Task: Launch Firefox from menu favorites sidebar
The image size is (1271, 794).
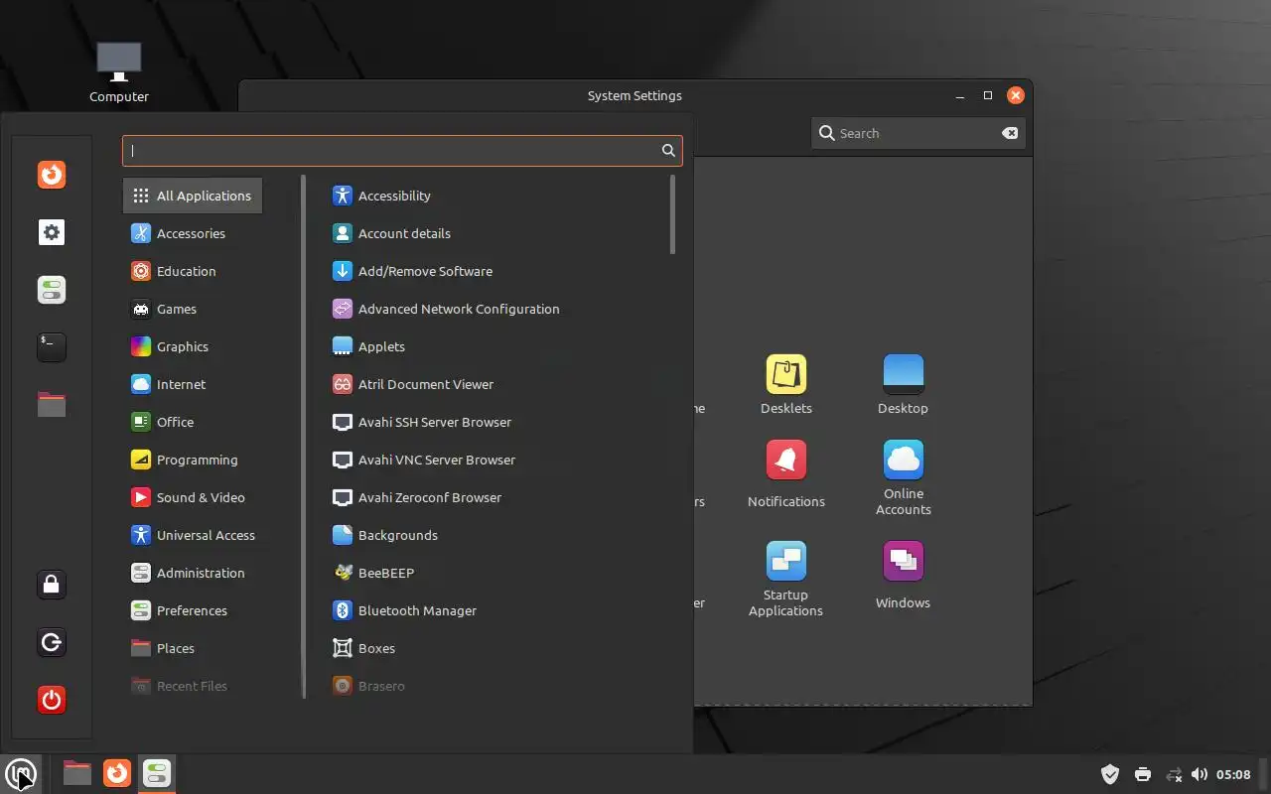Action: [52, 175]
